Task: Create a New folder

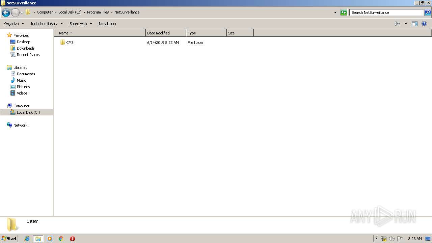Action: click(x=108, y=24)
